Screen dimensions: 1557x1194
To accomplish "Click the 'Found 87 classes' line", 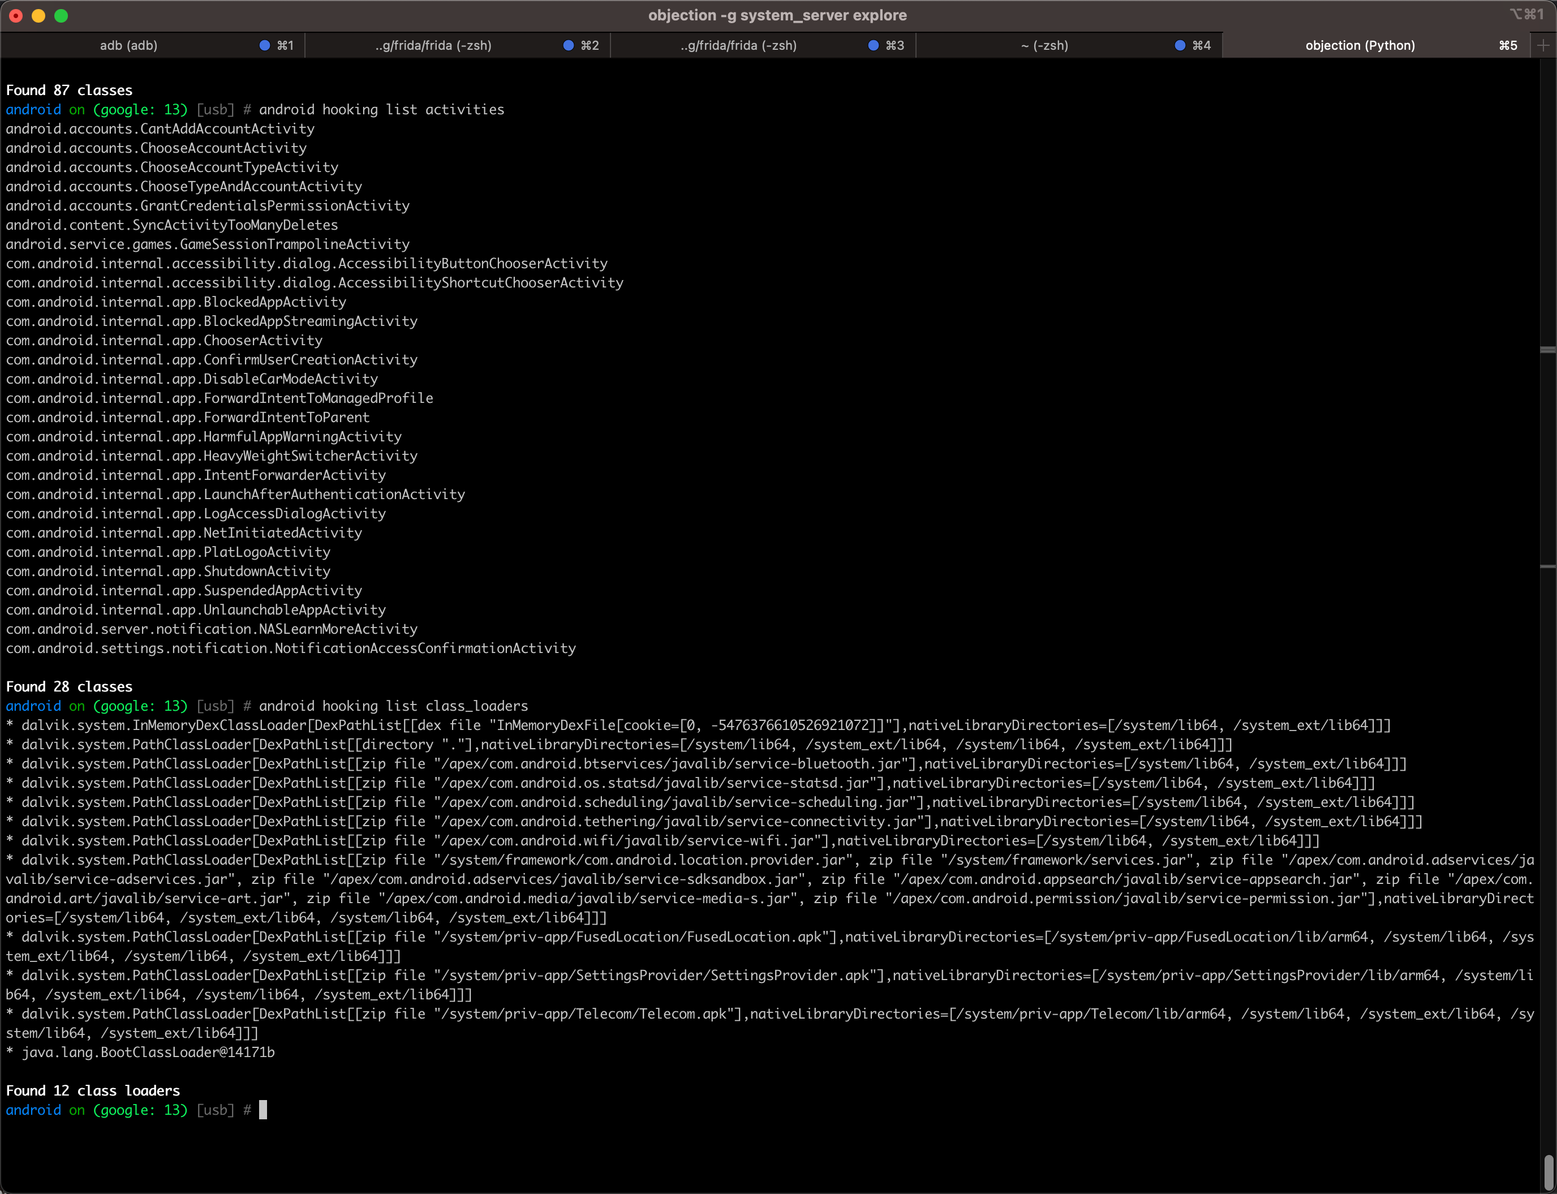I will tap(69, 91).
